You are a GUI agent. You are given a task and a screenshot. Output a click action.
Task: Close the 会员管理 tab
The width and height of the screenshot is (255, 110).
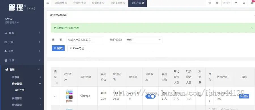85,3
